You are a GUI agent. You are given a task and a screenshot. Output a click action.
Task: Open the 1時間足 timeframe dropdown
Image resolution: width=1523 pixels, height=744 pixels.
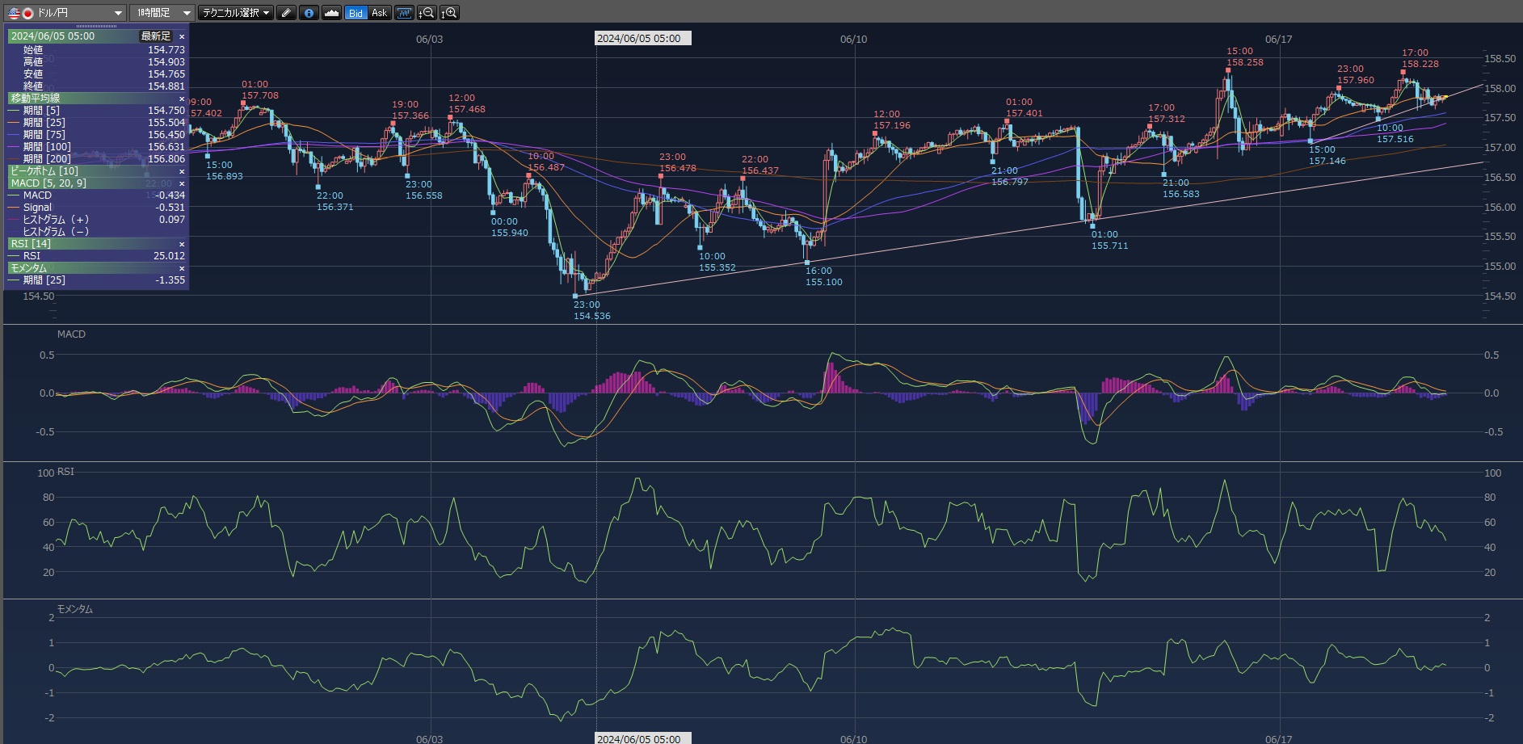point(162,13)
